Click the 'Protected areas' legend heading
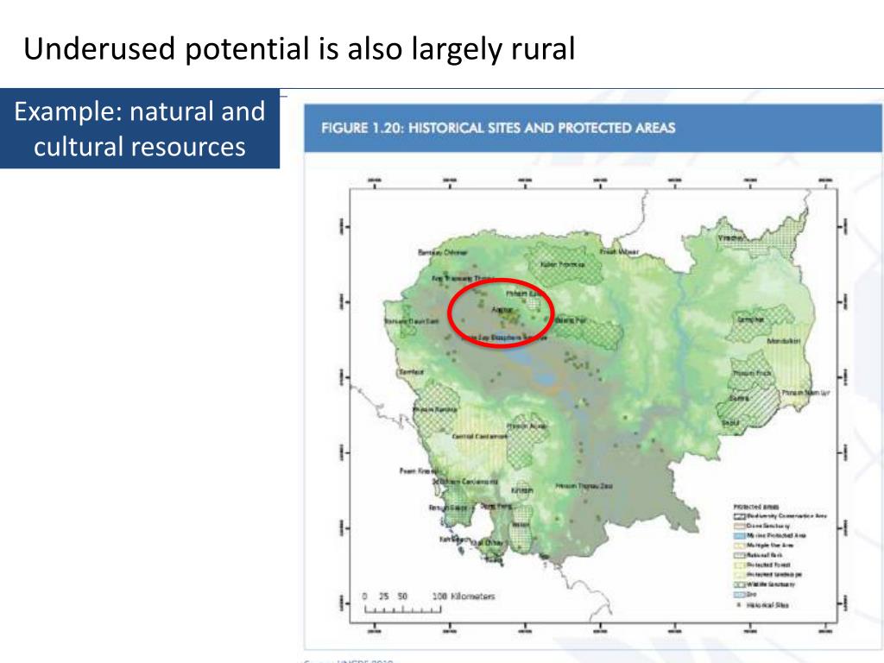This screenshot has height=663, width=884. pos(756,507)
